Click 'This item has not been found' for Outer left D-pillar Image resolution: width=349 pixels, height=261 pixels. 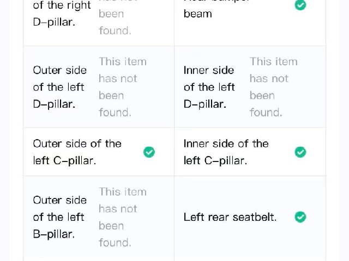123,87
